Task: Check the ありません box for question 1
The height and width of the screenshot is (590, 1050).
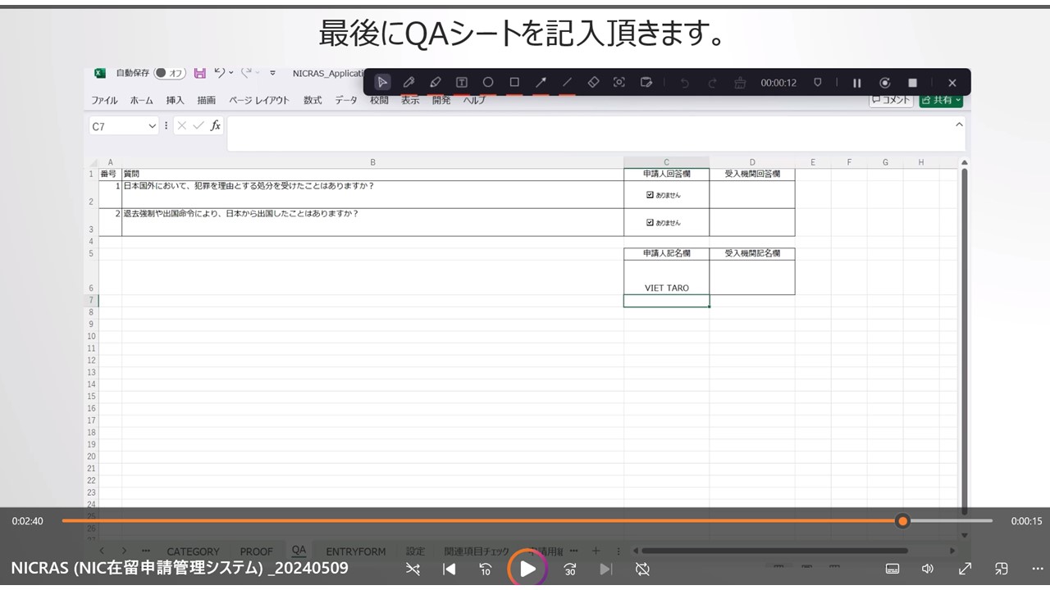Action: (x=649, y=194)
